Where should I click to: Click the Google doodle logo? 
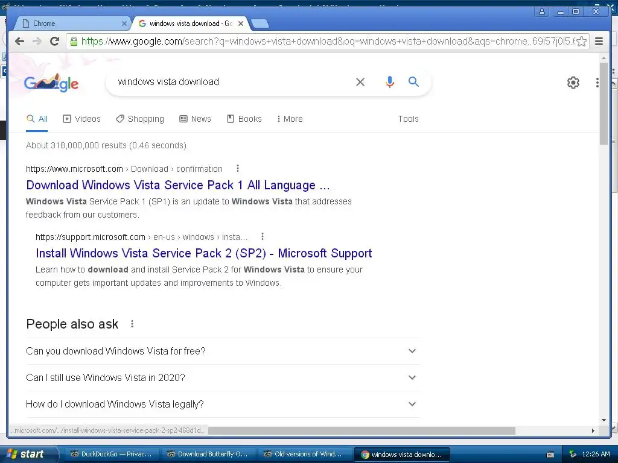pyautogui.click(x=51, y=83)
